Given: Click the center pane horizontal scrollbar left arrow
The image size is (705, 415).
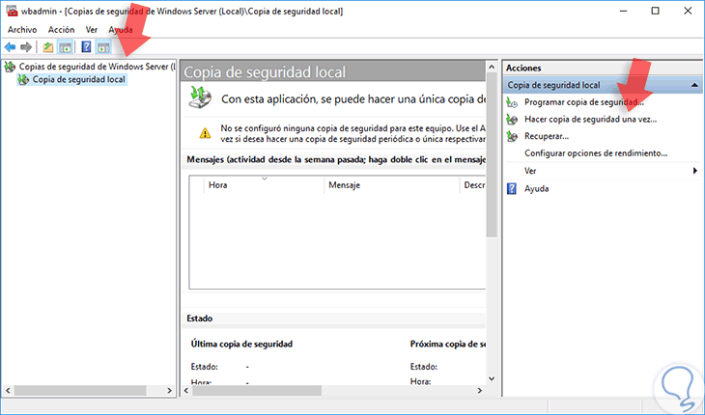Looking at the screenshot, I should pyautogui.click(x=187, y=391).
